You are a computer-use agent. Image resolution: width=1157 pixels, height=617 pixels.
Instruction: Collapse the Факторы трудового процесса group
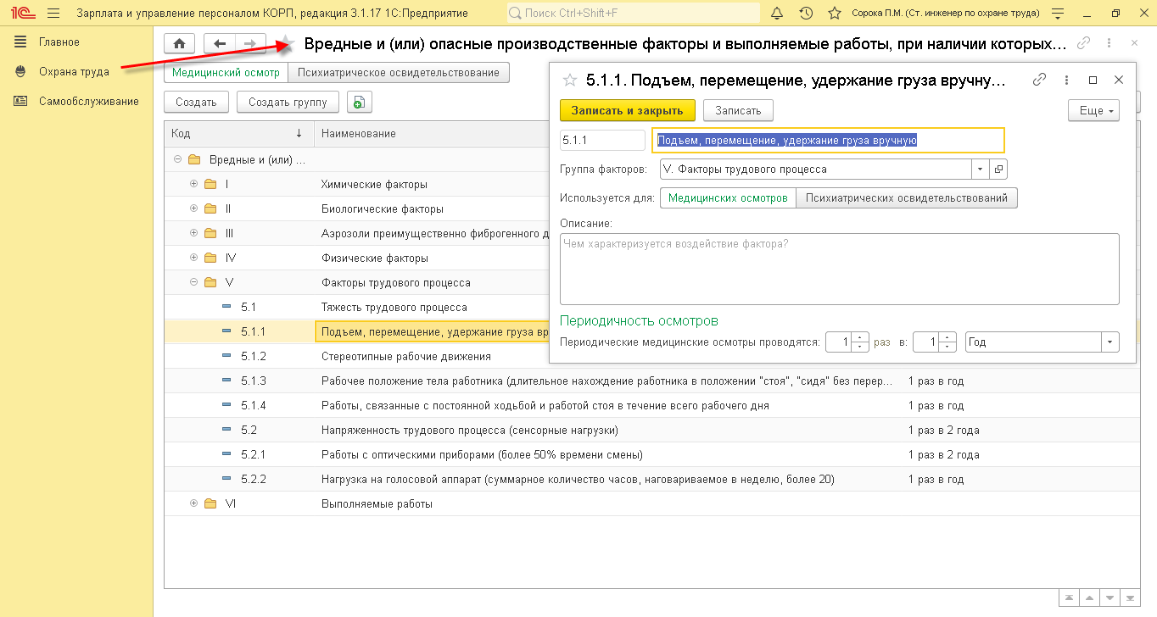click(193, 282)
